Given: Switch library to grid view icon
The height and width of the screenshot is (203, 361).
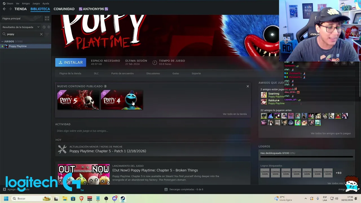Looking at the screenshot, I should [x=47, y=18].
